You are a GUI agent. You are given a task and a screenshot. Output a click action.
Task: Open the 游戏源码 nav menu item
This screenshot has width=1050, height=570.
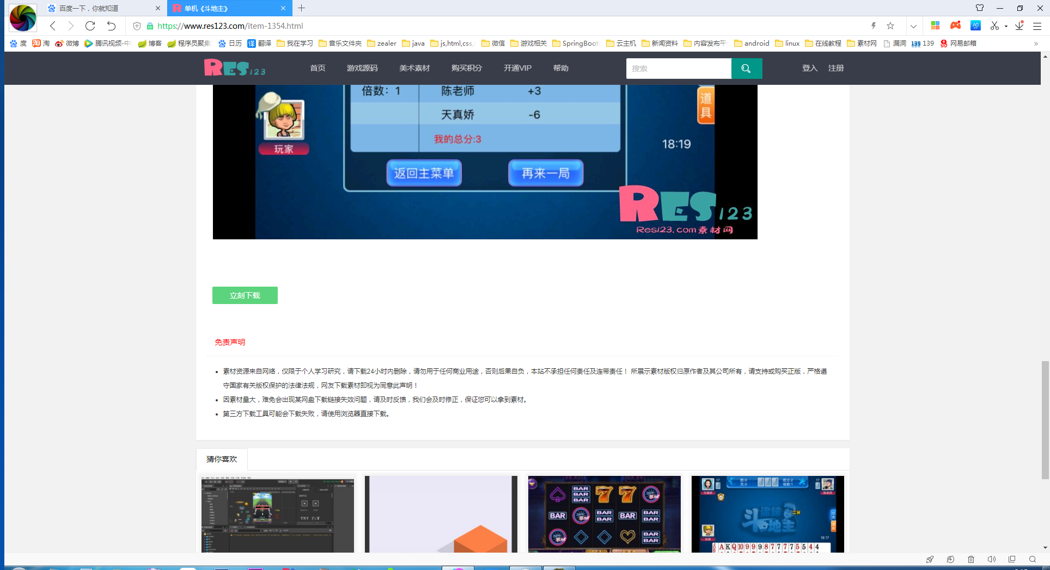362,68
